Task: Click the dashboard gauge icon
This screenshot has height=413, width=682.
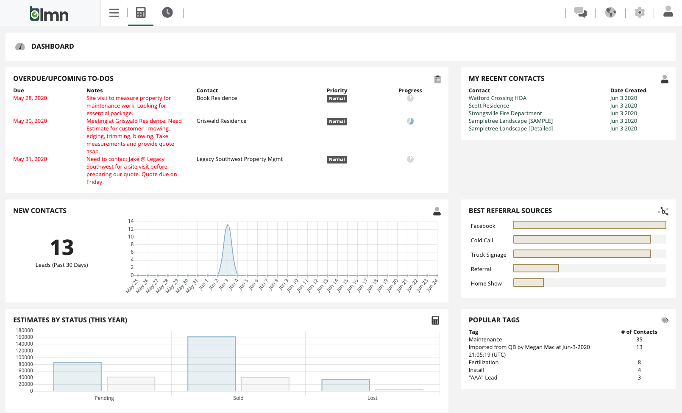Action: [x=20, y=47]
